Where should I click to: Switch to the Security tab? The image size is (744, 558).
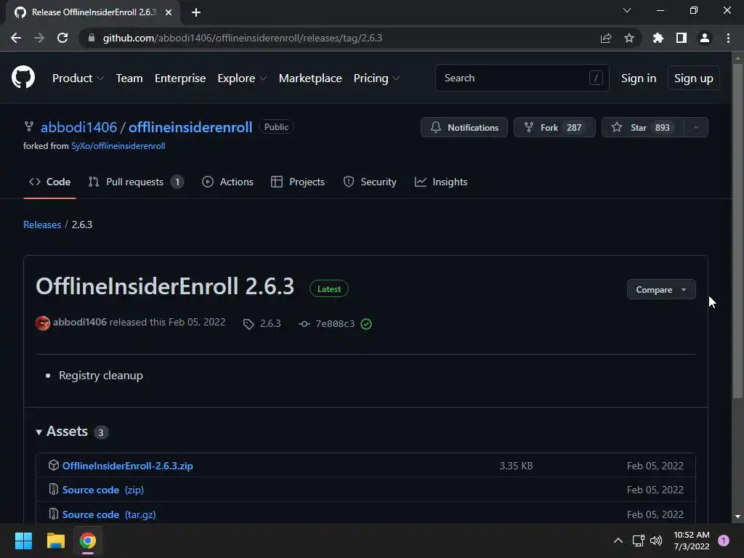(370, 182)
